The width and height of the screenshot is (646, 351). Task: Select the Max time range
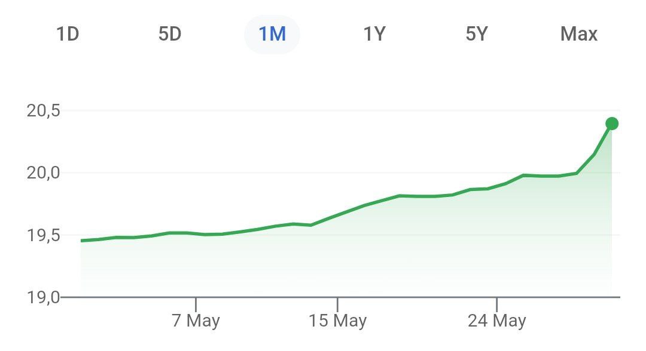tap(578, 34)
